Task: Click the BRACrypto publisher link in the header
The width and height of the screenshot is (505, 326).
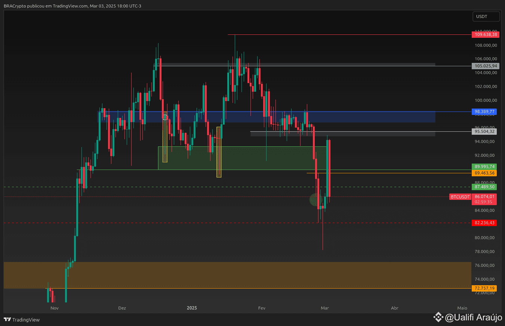Action: point(14,6)
